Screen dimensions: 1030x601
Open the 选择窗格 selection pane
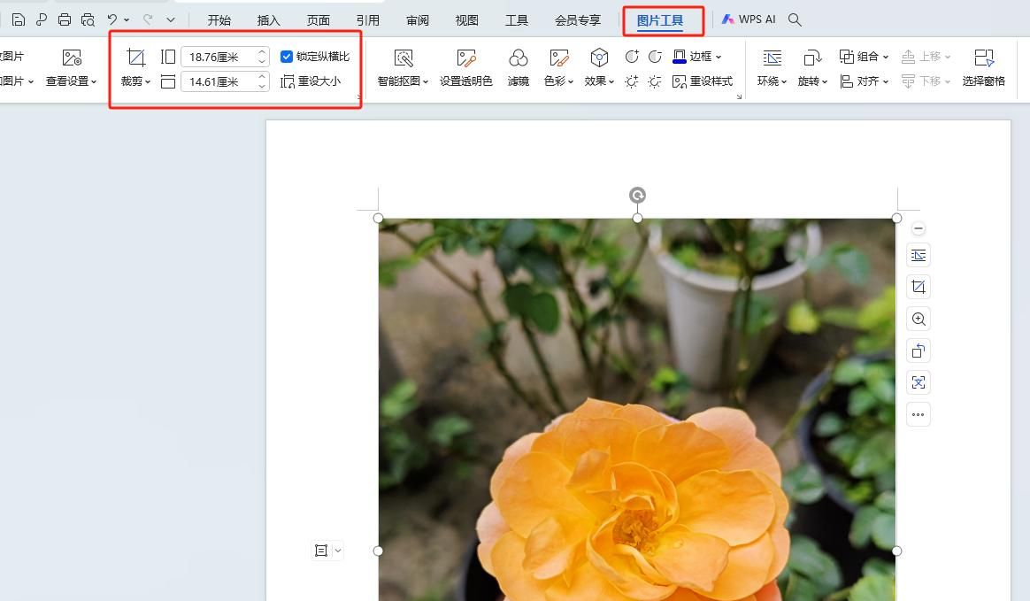pos(983,68)
